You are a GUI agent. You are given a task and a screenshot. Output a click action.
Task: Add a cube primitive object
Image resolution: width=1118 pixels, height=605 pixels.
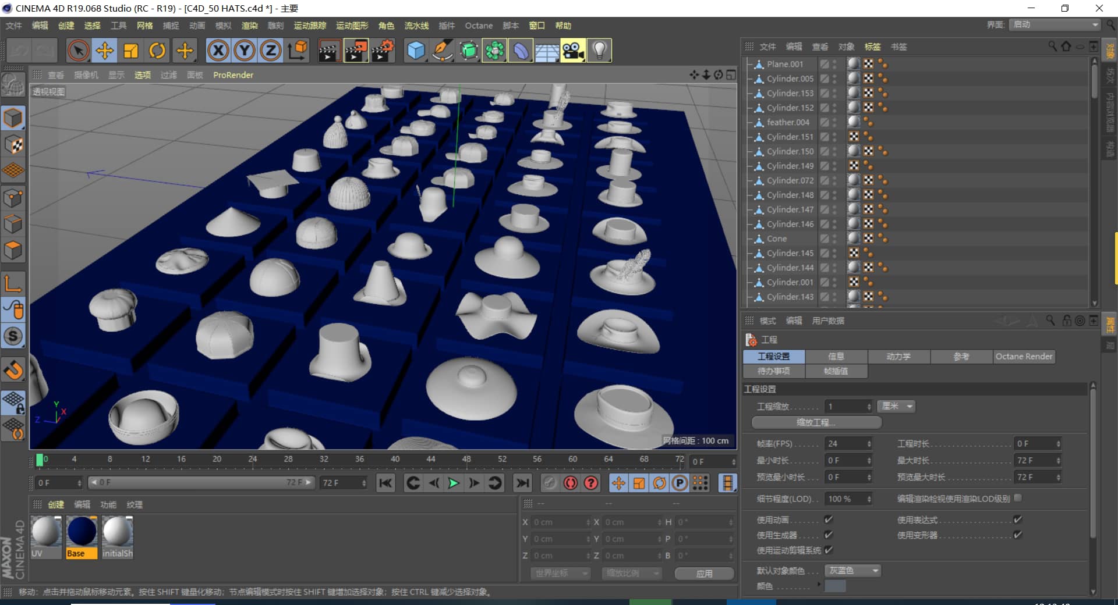(x=416, y=51)
